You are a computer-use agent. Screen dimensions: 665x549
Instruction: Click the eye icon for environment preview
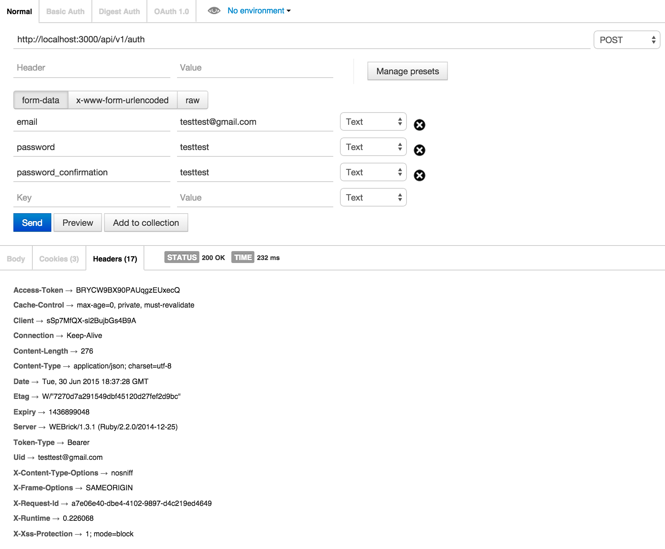tap(214, 11)
